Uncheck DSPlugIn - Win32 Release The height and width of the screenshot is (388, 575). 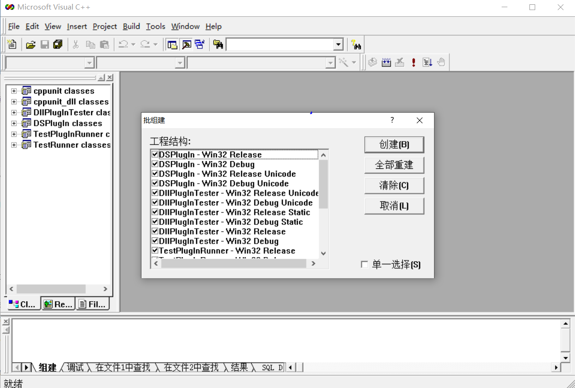(x=155, y=154)
